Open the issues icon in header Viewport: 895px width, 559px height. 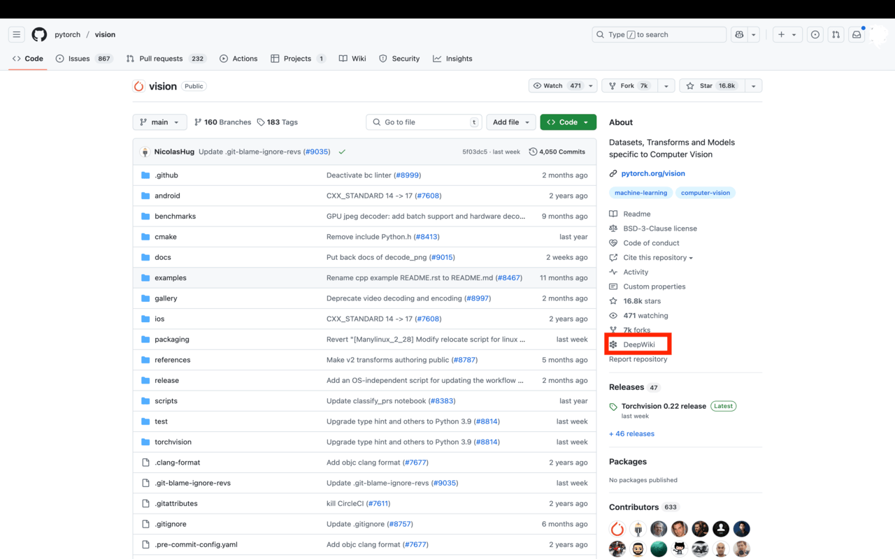pyautogui.click(x=815, y=34)
